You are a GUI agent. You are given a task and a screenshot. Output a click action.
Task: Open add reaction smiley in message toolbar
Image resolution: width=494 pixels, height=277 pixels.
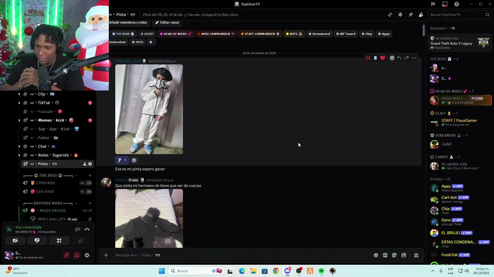click(x=392, y=58)
